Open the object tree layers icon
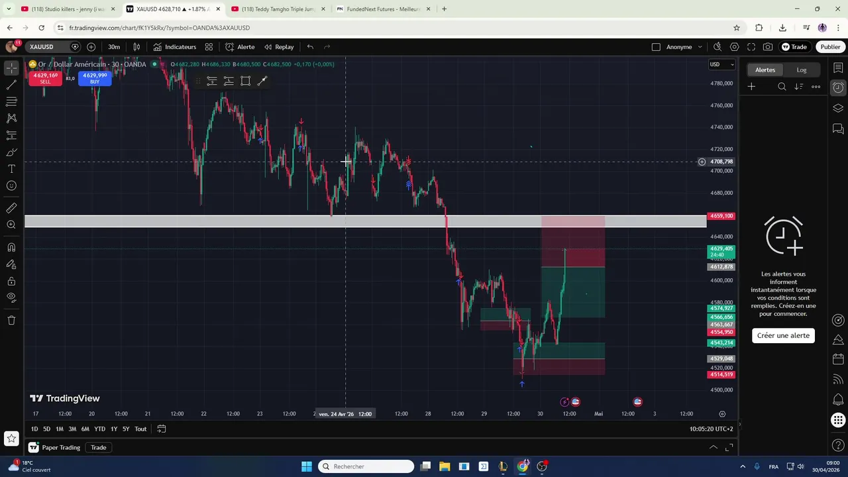This screenshot has height=477, width=848. pos(838,109)
